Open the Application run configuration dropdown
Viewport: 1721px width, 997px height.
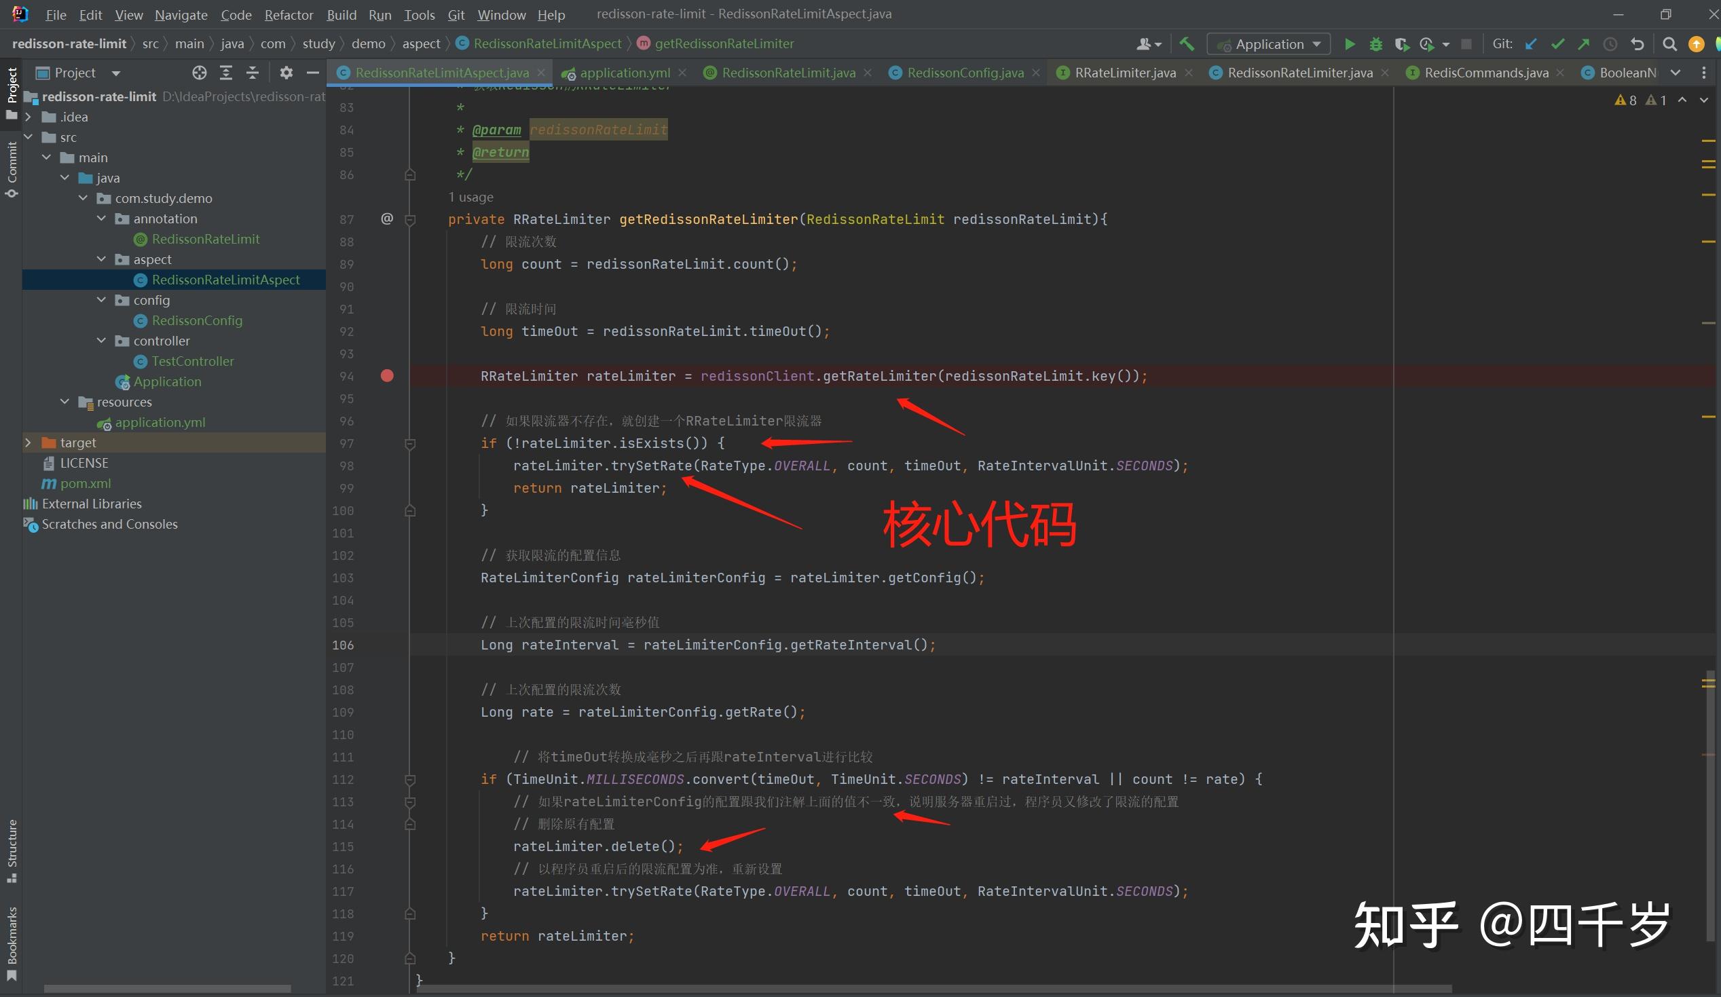pos(1269,44)
